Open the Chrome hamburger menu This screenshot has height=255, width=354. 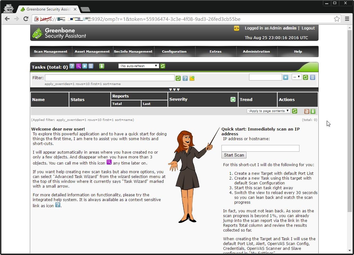pyautogui.click(x=347, y=19)
